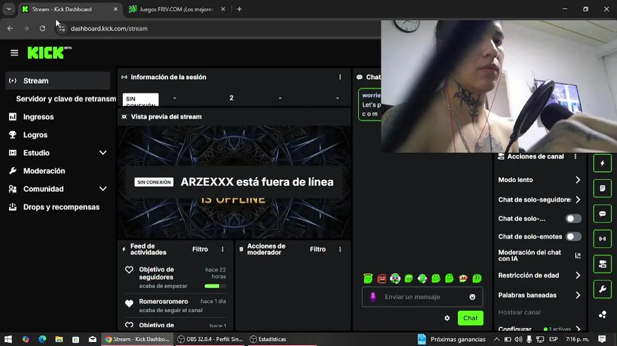
Task: Open external link icon for Moderación del chat con IA
Action: (578, 256)
